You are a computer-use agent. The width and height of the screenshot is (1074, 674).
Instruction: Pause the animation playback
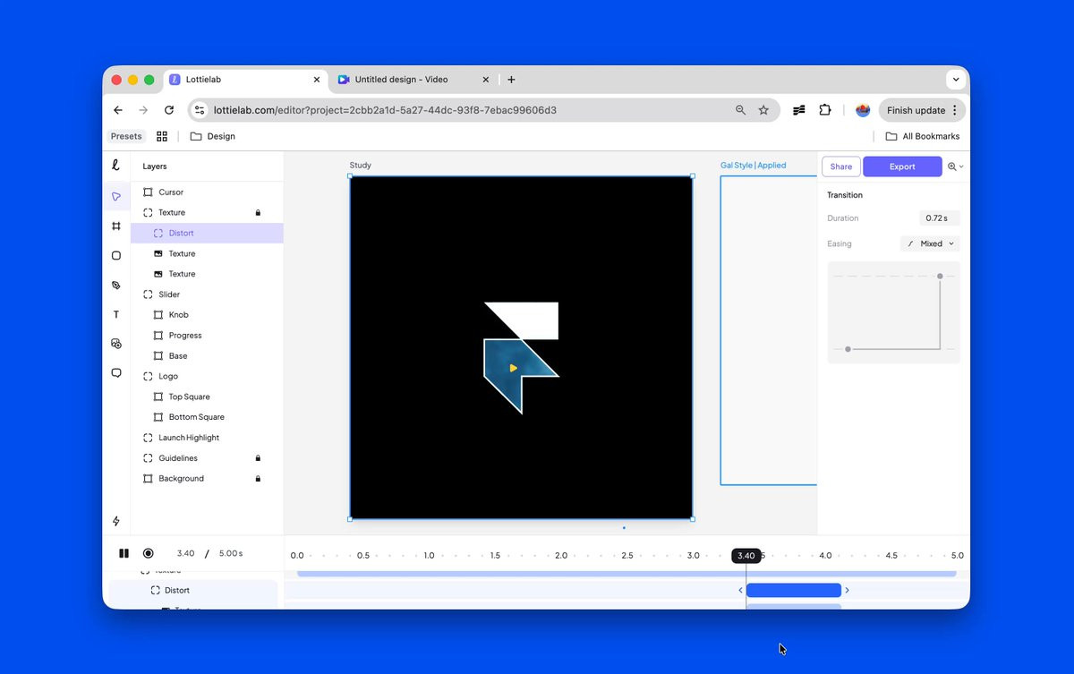[124, 553]
